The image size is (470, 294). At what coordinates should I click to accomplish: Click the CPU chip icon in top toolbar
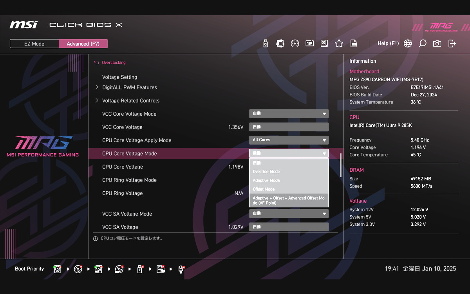pos(280,44)
